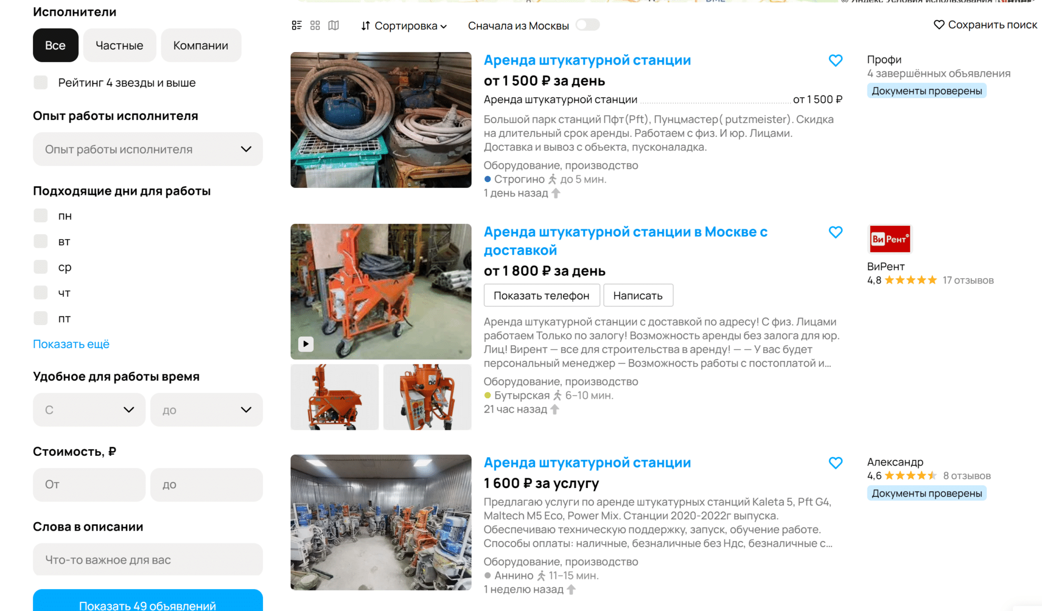Image resolution: width=1042 pixels, height=611 pixels.
Task: Select the Частные tab
Action: pos(120,45)
